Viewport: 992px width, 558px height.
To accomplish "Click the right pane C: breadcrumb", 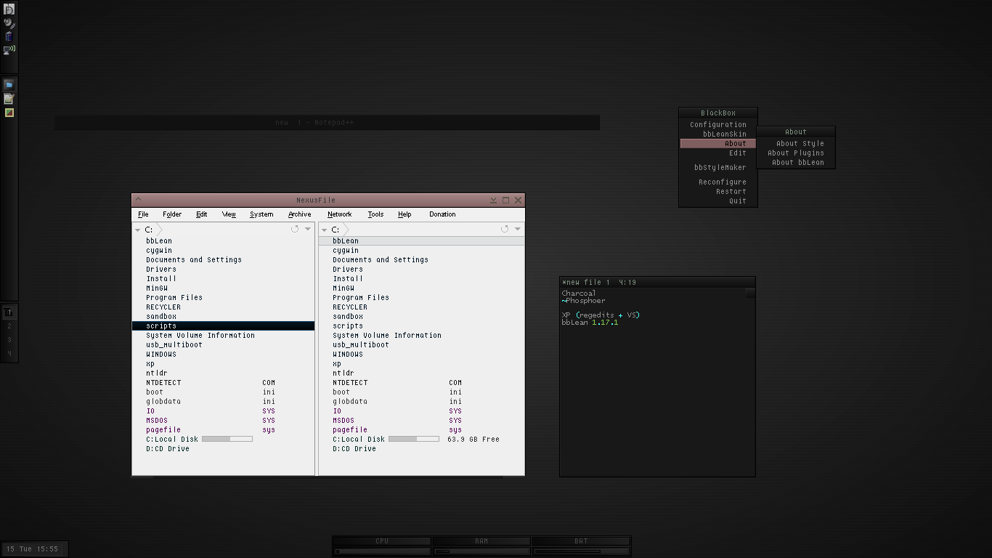I will tap(336, 230).
